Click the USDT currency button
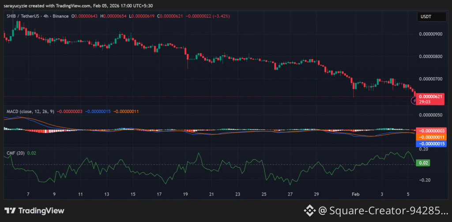 (432, 17)
